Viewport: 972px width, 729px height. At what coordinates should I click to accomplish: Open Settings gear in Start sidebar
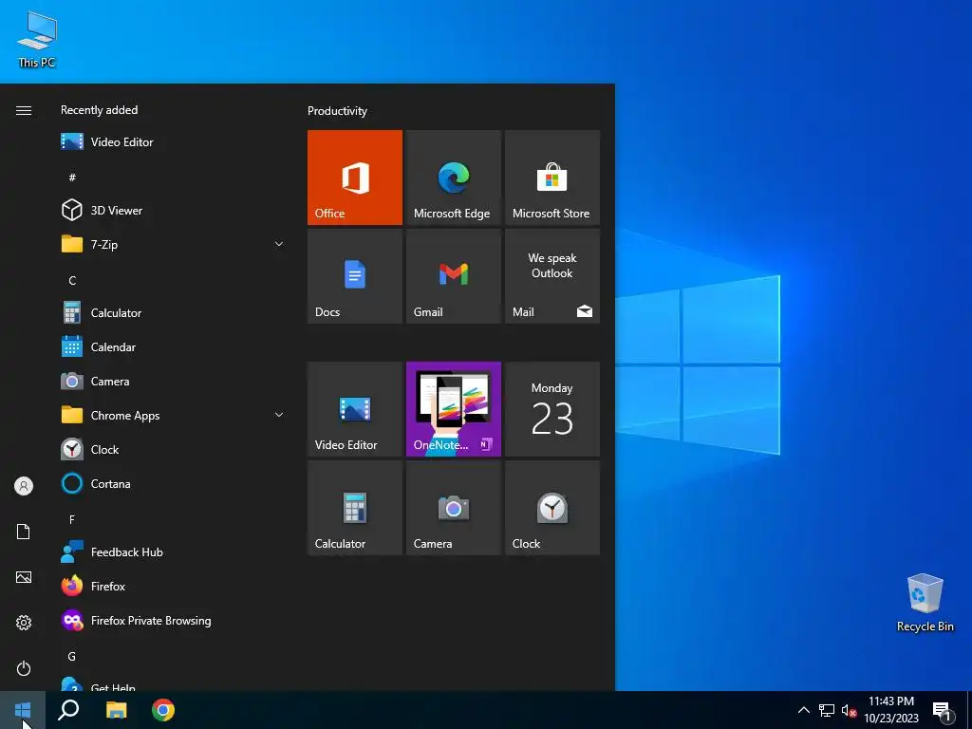tap(24, 623)
